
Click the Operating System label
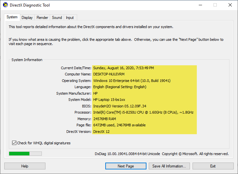point(76,81)
